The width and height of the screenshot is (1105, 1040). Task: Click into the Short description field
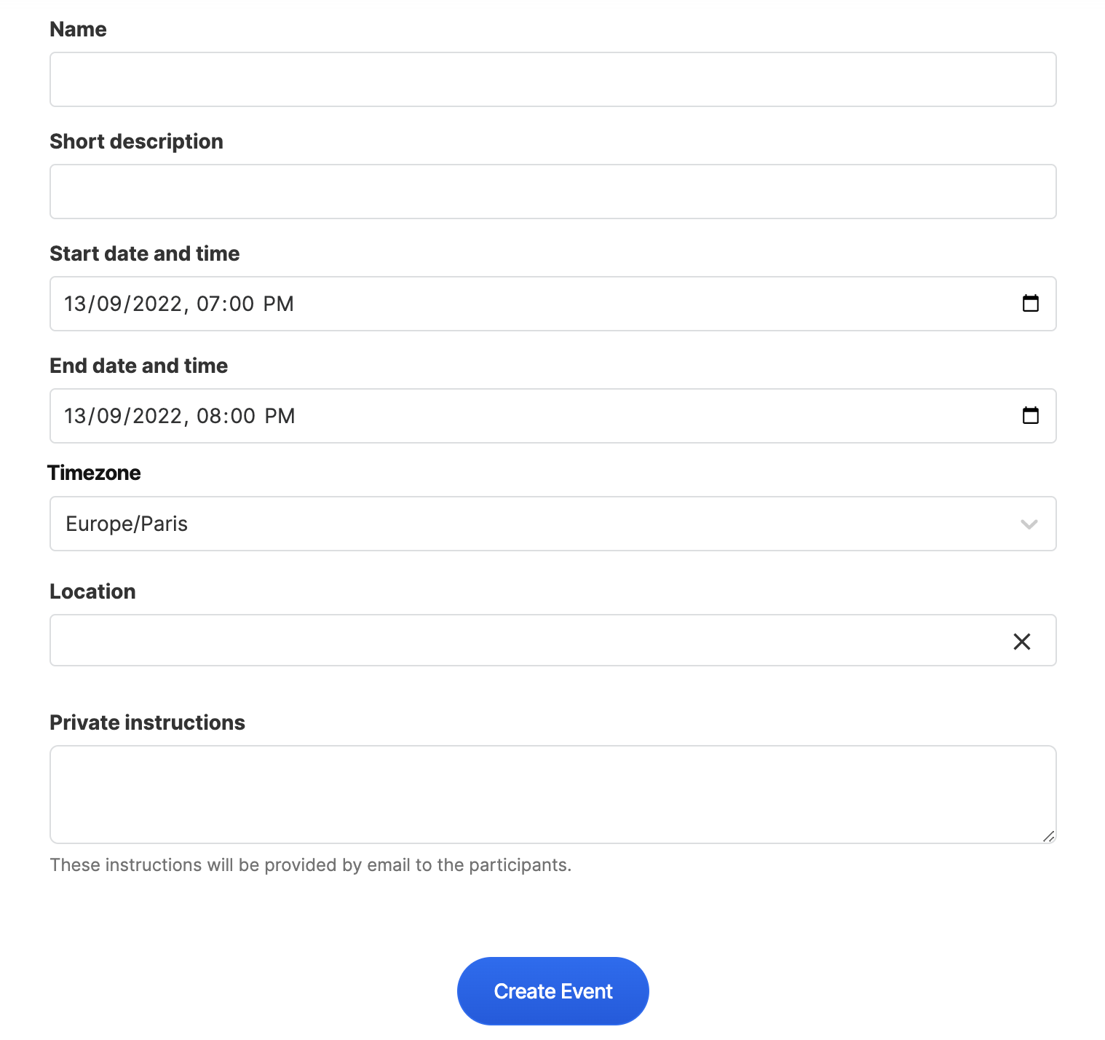[x=552, y=192]
